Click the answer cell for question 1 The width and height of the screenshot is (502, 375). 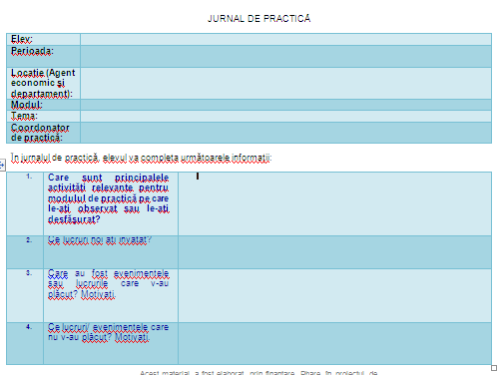pyautogui.click(x=334, y=203)
